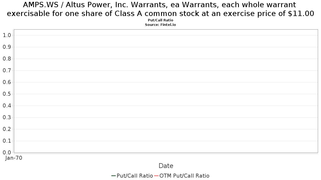The width and height of the screenshot is (321, 180).
Task: Click the dark green legend line swatch
Action: tap(114, 176)
